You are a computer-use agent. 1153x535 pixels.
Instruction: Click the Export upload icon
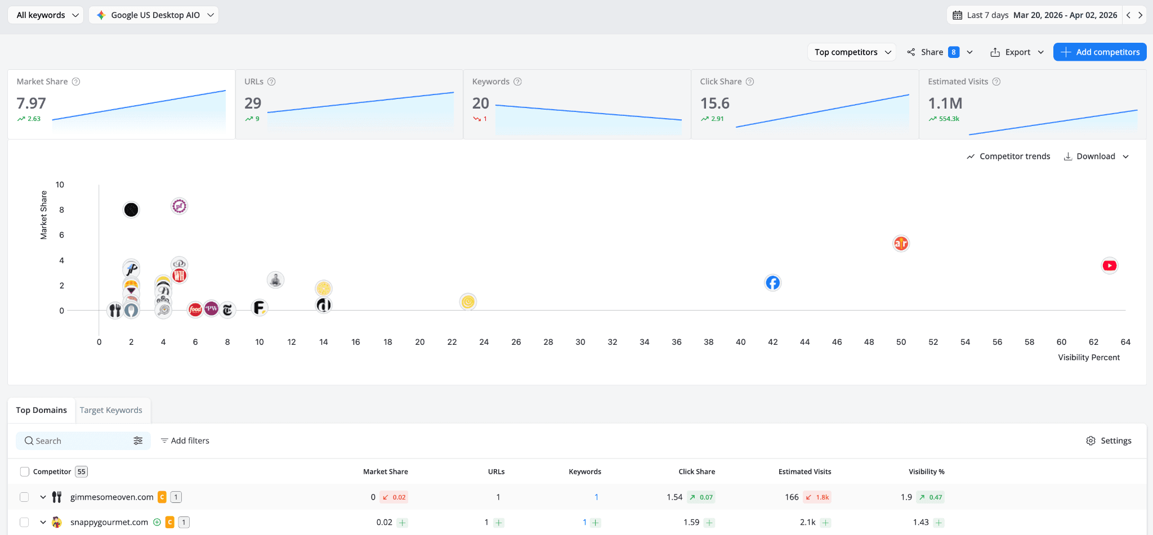tap(995, 52)
